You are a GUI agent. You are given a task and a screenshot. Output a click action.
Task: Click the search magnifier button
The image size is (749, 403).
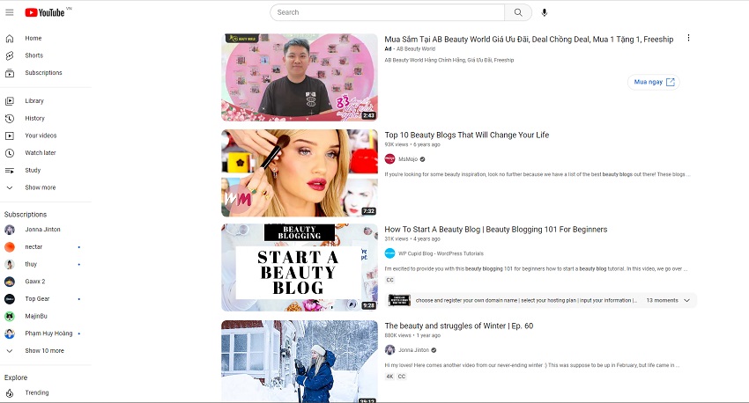518,12
